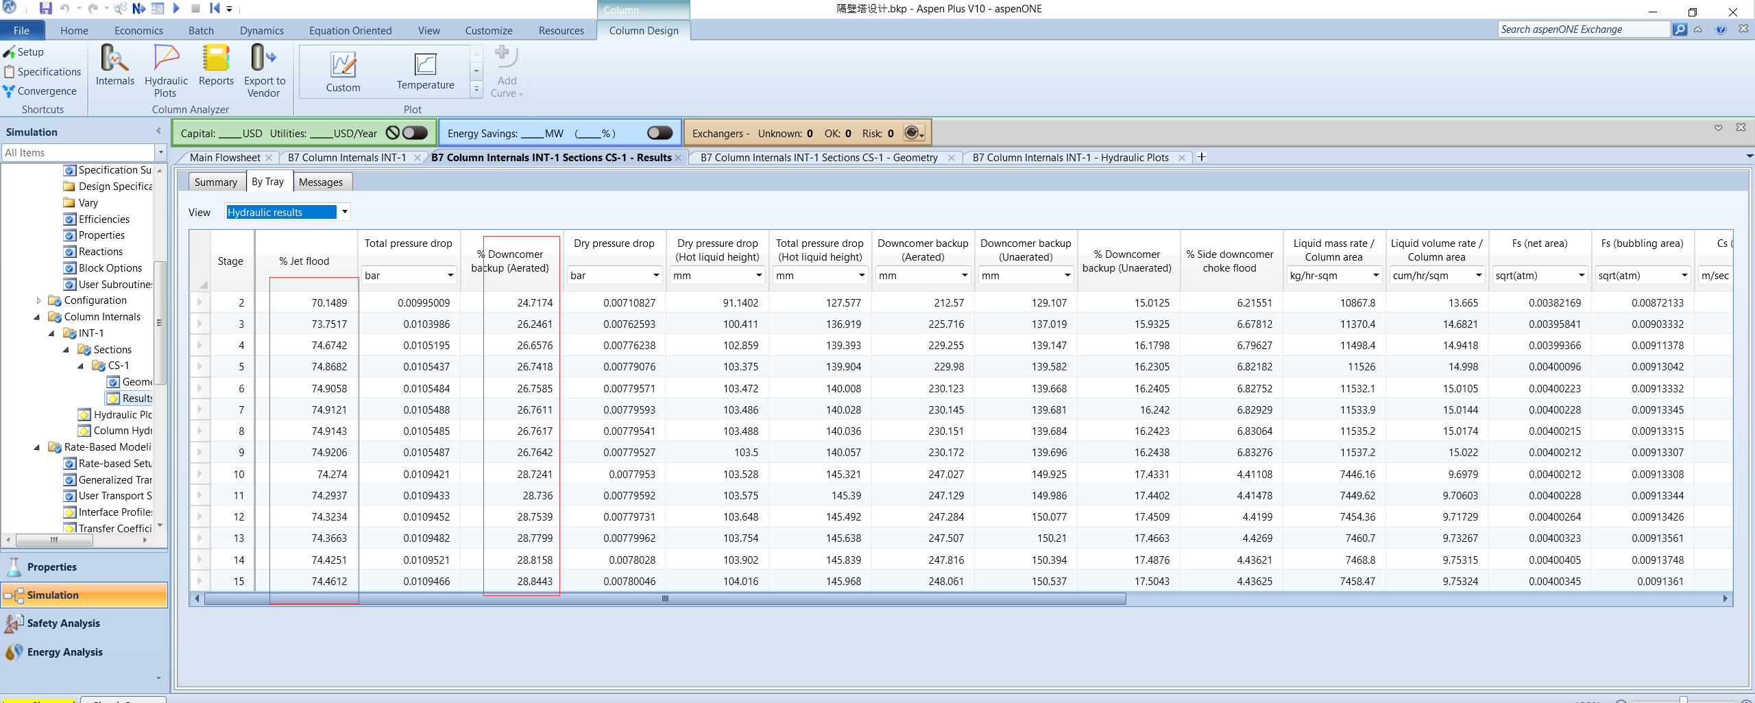This screenshot has width=1755, height=703.
Task: Open the View Hydraulic results dropdown
Action: (344, 212)
